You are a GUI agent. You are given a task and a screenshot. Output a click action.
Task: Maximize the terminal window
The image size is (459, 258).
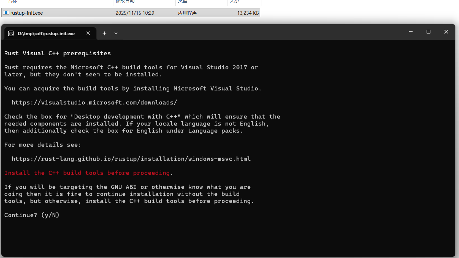pos(428,32)
